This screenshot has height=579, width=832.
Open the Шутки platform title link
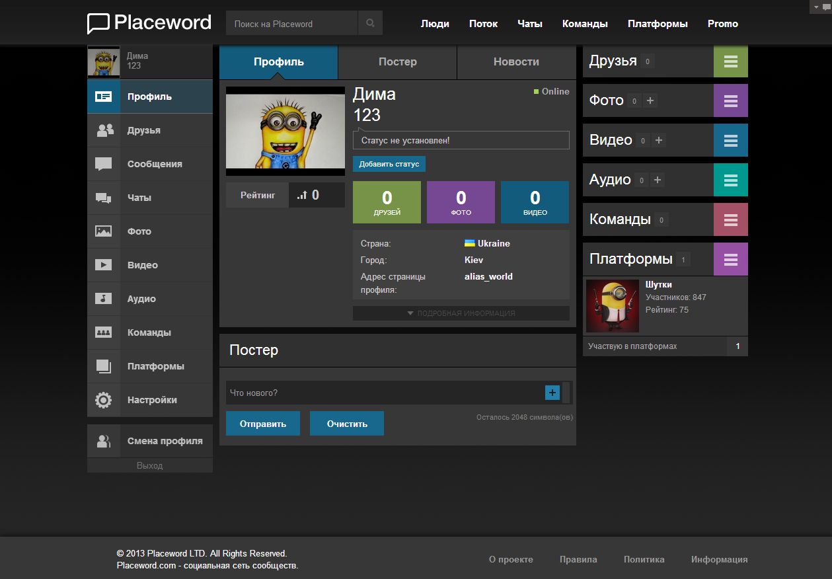coord(659,284)
